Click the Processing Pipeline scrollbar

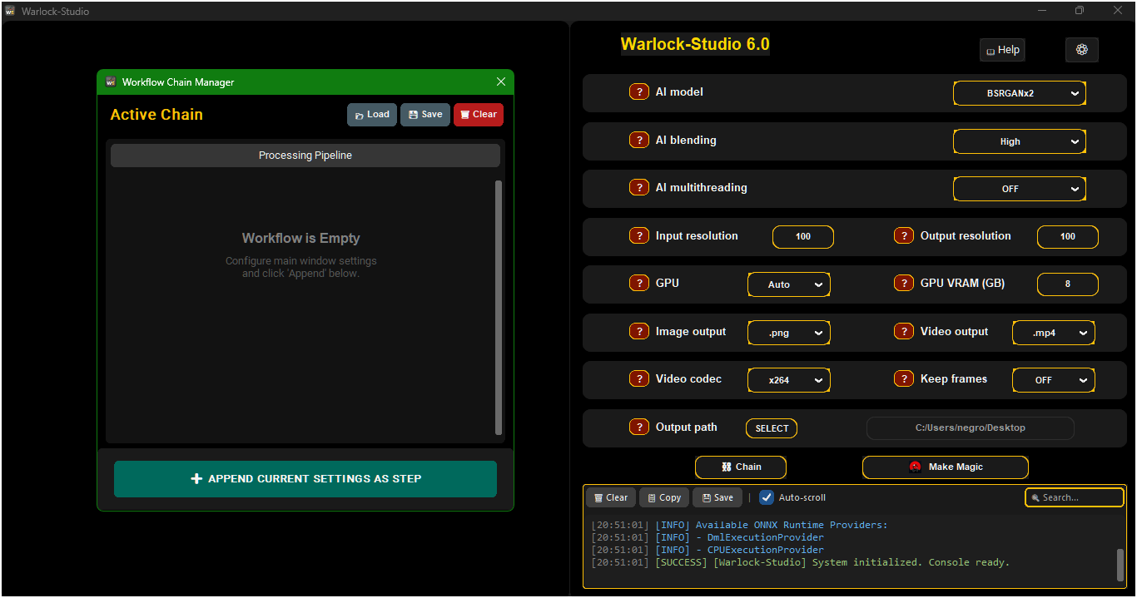pyautogui.click(x=499, y=308)
